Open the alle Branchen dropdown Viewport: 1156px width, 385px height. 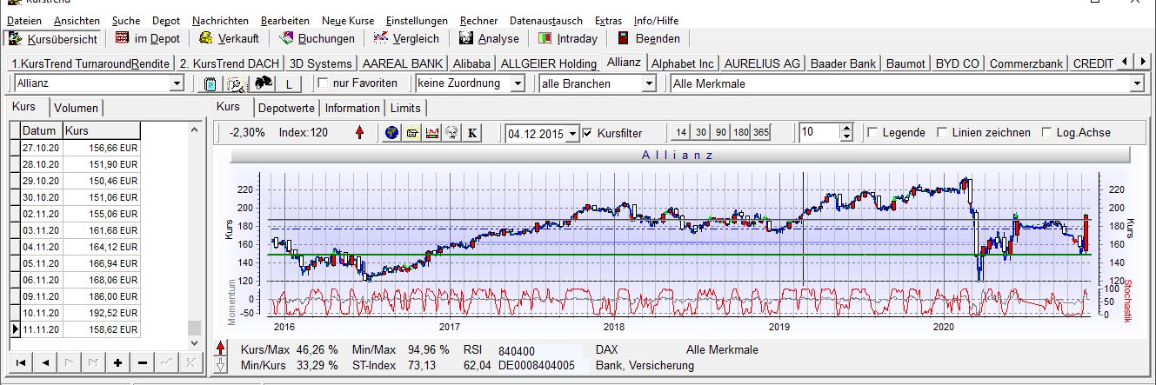pos(648,83)
